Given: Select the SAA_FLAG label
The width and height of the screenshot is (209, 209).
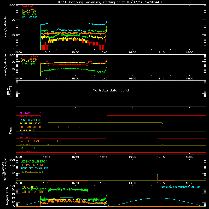Looking at the screenshot, I should [26, 137].
